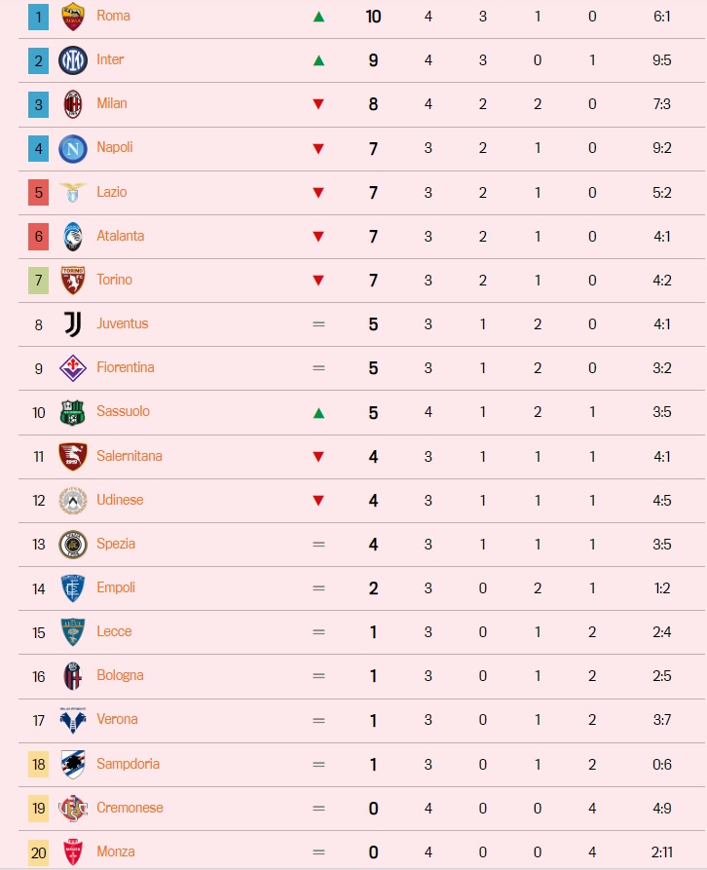Click the equals indicator next to Juventus
The image size is (707, 870).
click(x=317, y=323)
